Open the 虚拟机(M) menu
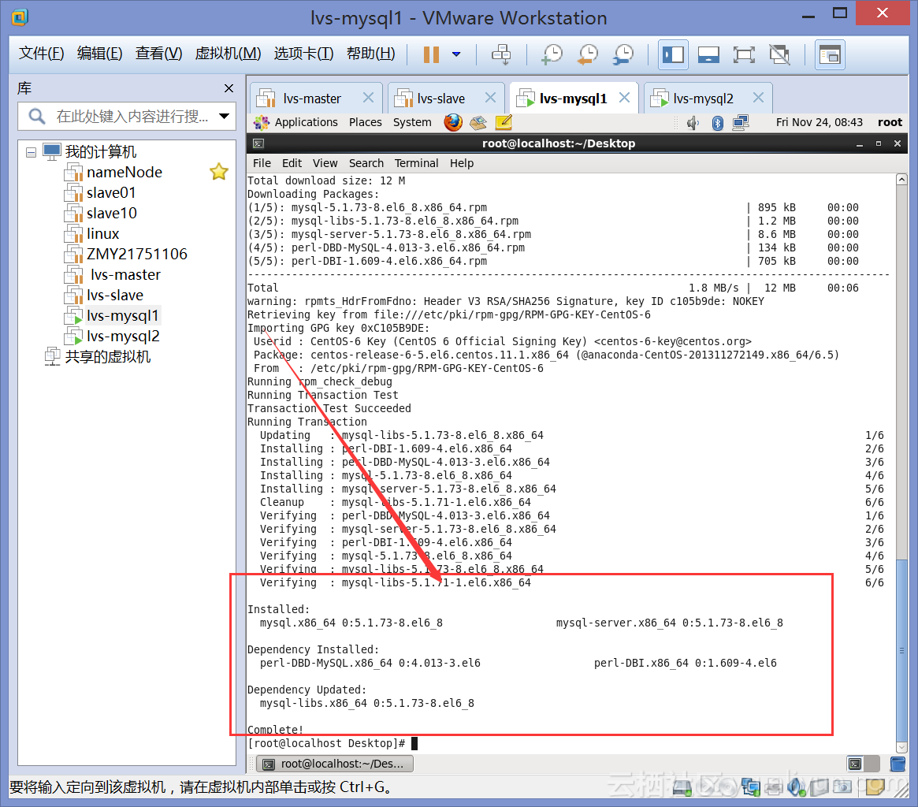 [228, 54]
